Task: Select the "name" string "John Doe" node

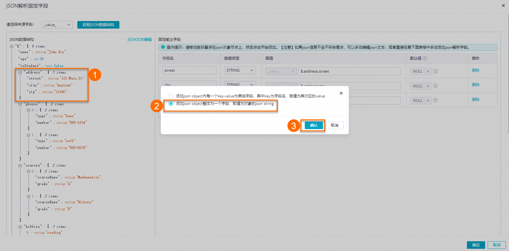Action: click(42, 52)
